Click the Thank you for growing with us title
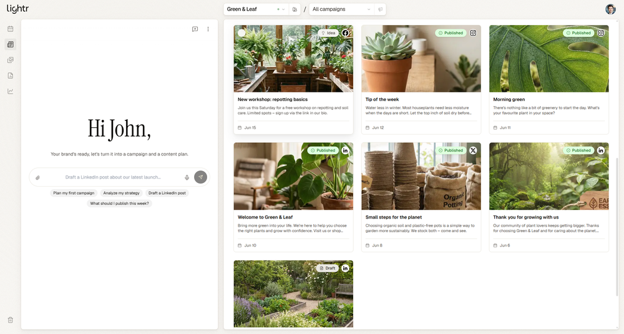This screenshot has width=624, height=334. click(525, 217)
